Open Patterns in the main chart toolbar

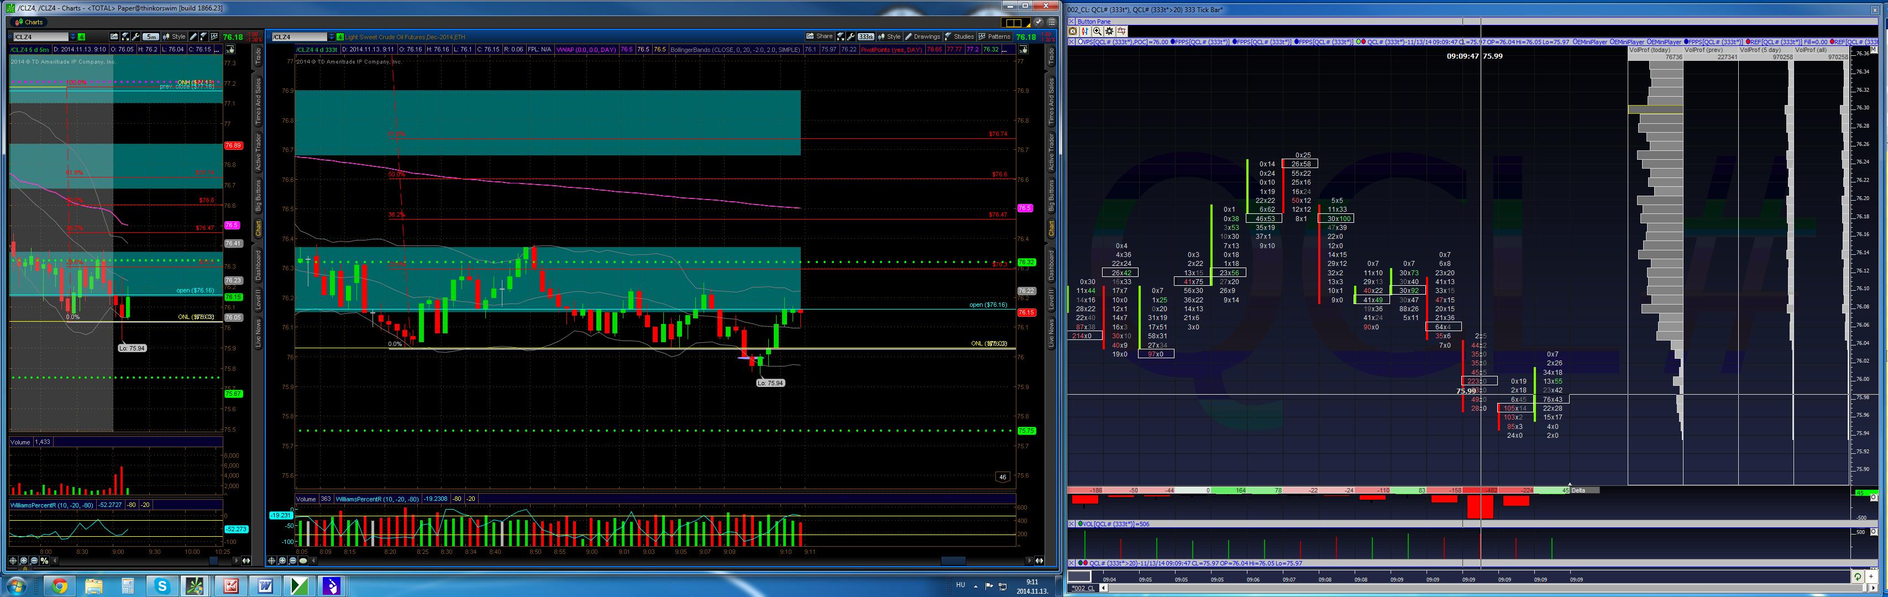pos(995,36)
